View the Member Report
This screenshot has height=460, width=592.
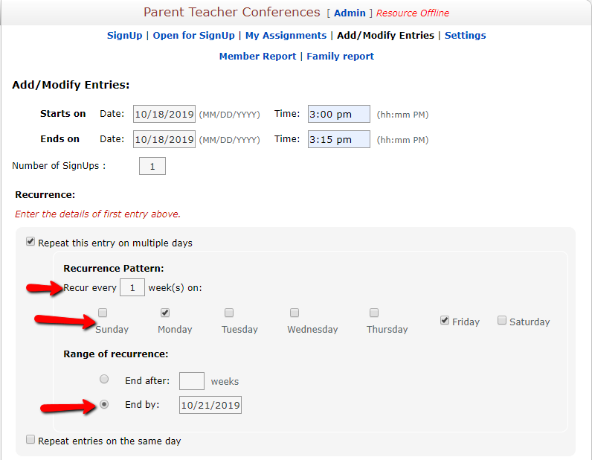coord(257,57)
